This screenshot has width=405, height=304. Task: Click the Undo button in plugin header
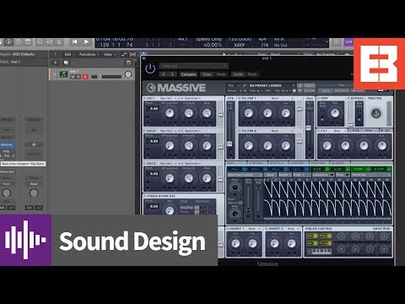(238, 74)
